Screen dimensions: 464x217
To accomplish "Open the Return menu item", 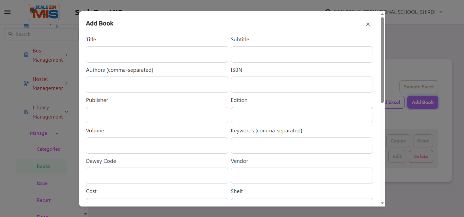I will (x=44, y=200).
